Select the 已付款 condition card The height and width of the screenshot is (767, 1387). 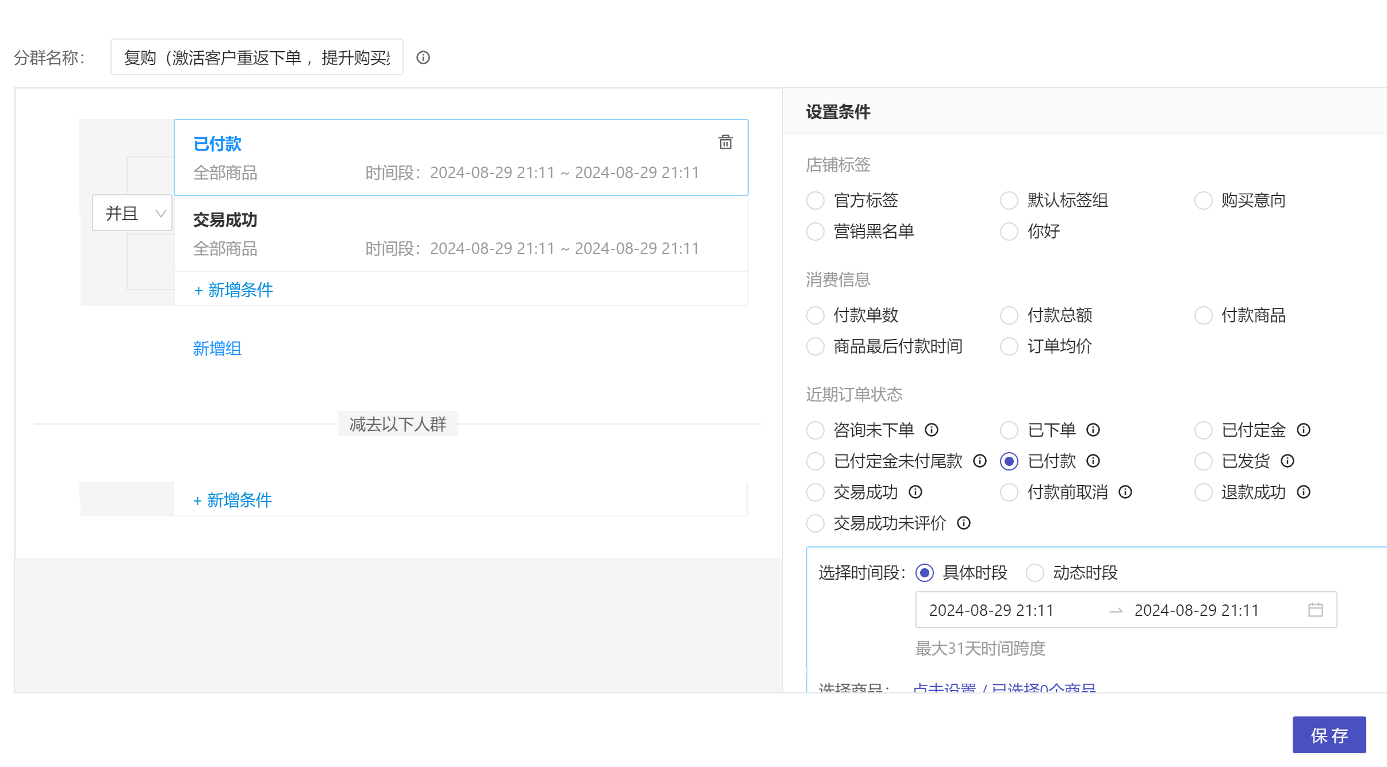click(x=461, y=157)
